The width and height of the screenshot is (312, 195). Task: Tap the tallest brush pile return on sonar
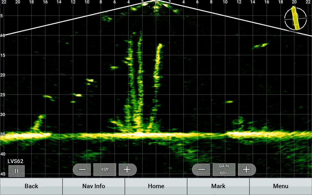[x=140, y=77]
